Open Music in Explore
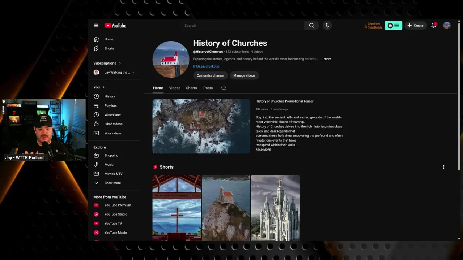This screenshot has height=260, width=463. tap(109, 165)
